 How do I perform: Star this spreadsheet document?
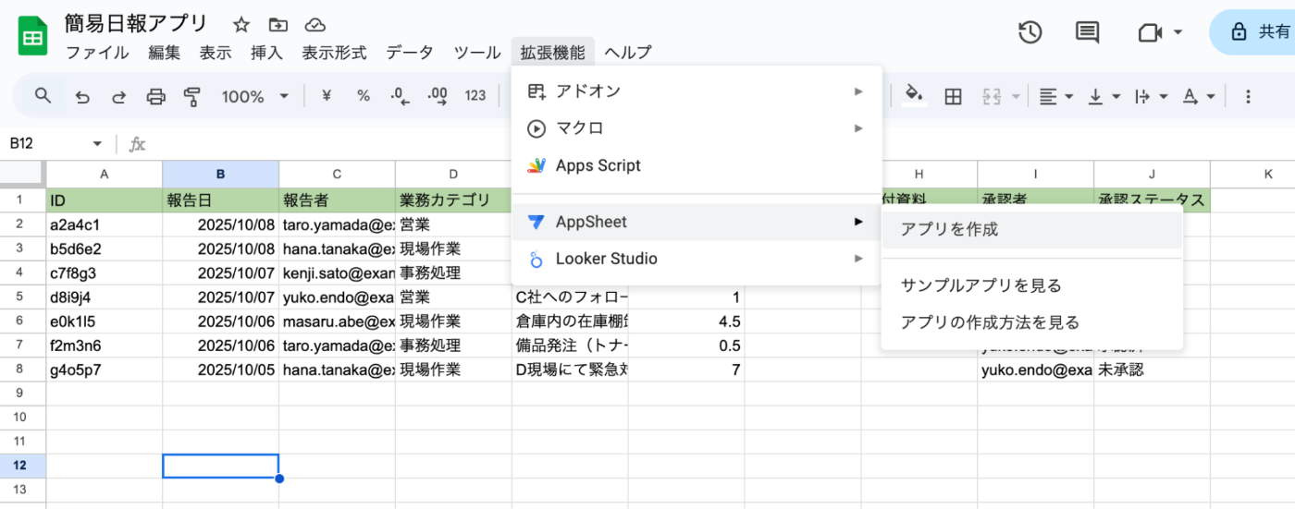tap(241, 25)
